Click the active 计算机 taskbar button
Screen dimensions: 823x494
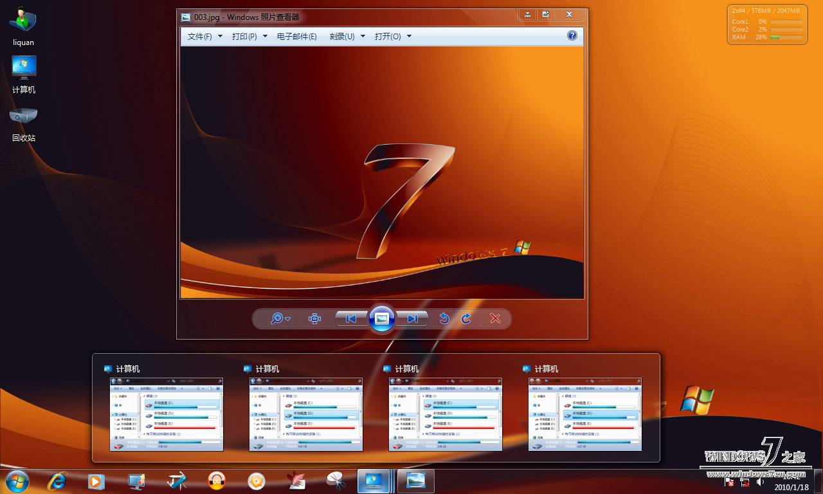tap(374, 481)
